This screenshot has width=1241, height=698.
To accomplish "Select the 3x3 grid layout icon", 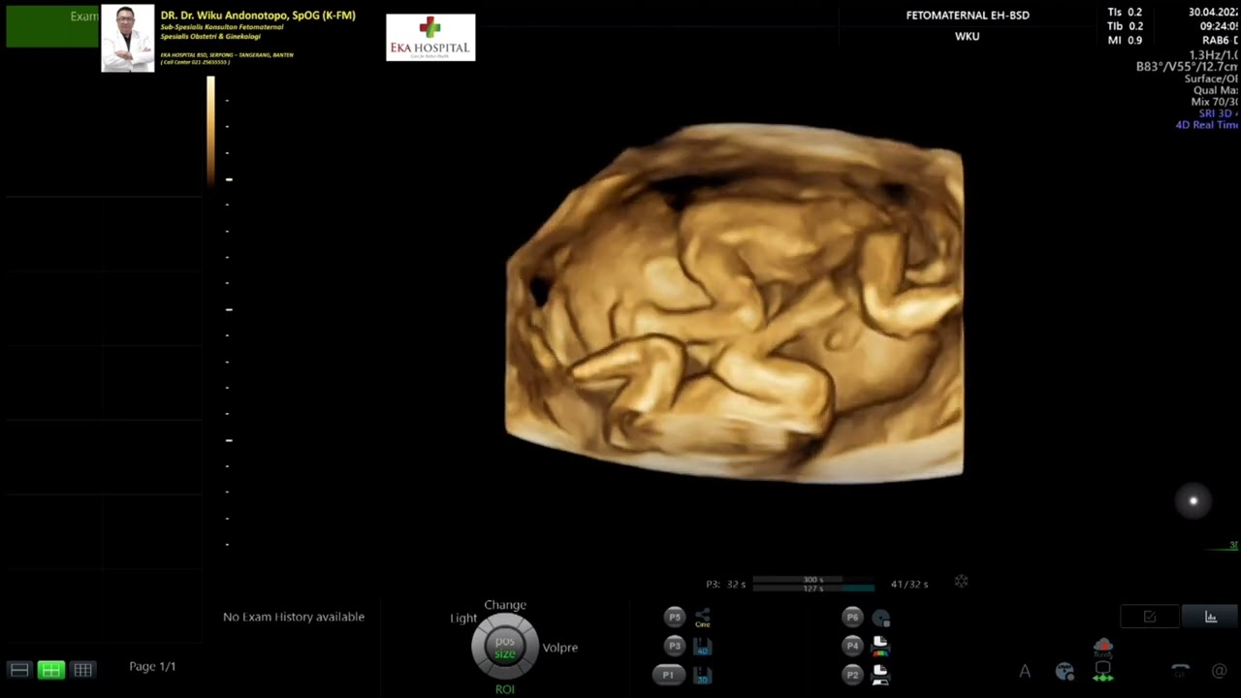I will pos(83,670).
